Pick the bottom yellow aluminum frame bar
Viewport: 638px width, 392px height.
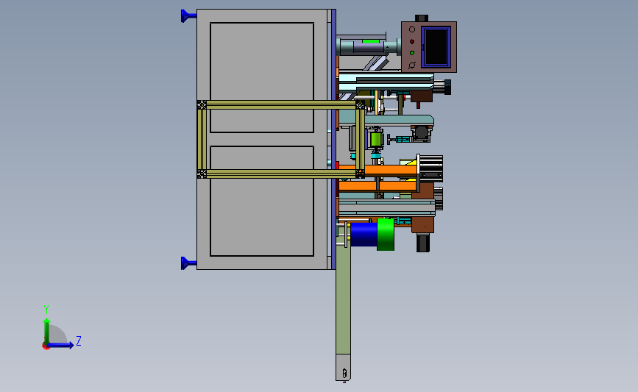[x=281, y=174]
